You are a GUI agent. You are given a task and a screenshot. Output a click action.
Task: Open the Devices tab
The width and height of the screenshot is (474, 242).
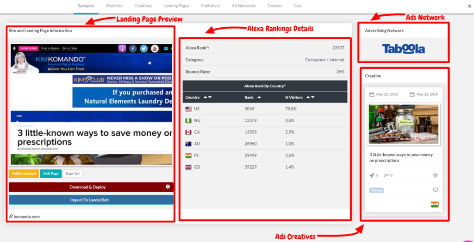[274, 6]
